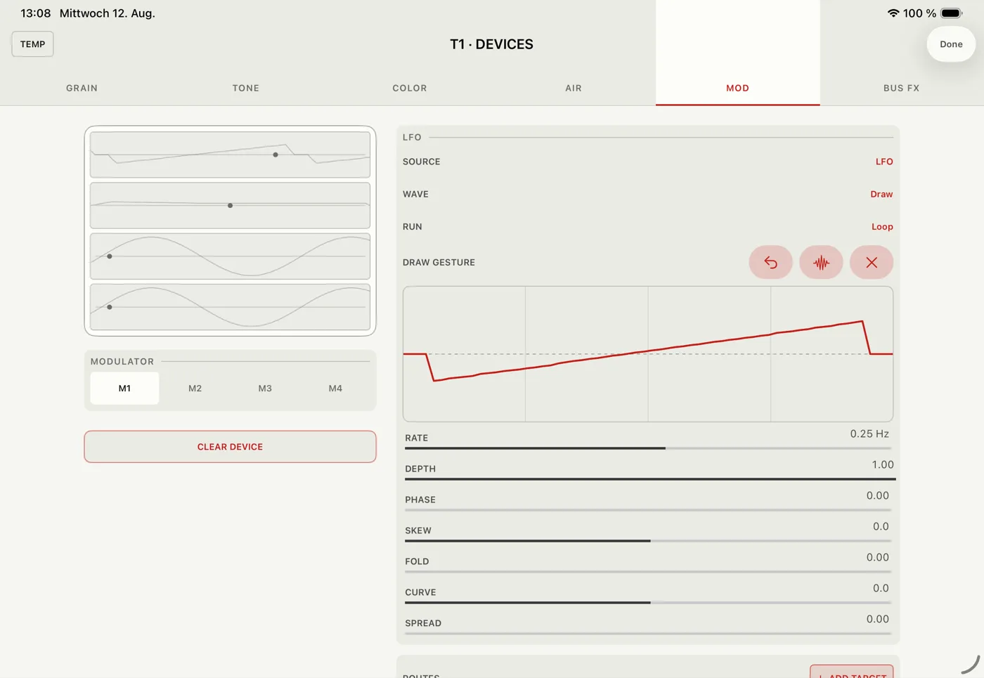This screenshot has width=984, height=678.
Task: Switch to the COLOR tab
Action: pos(410,88)
